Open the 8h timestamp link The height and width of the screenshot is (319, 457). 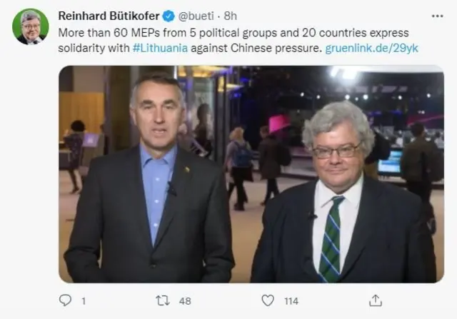[230, 16]
